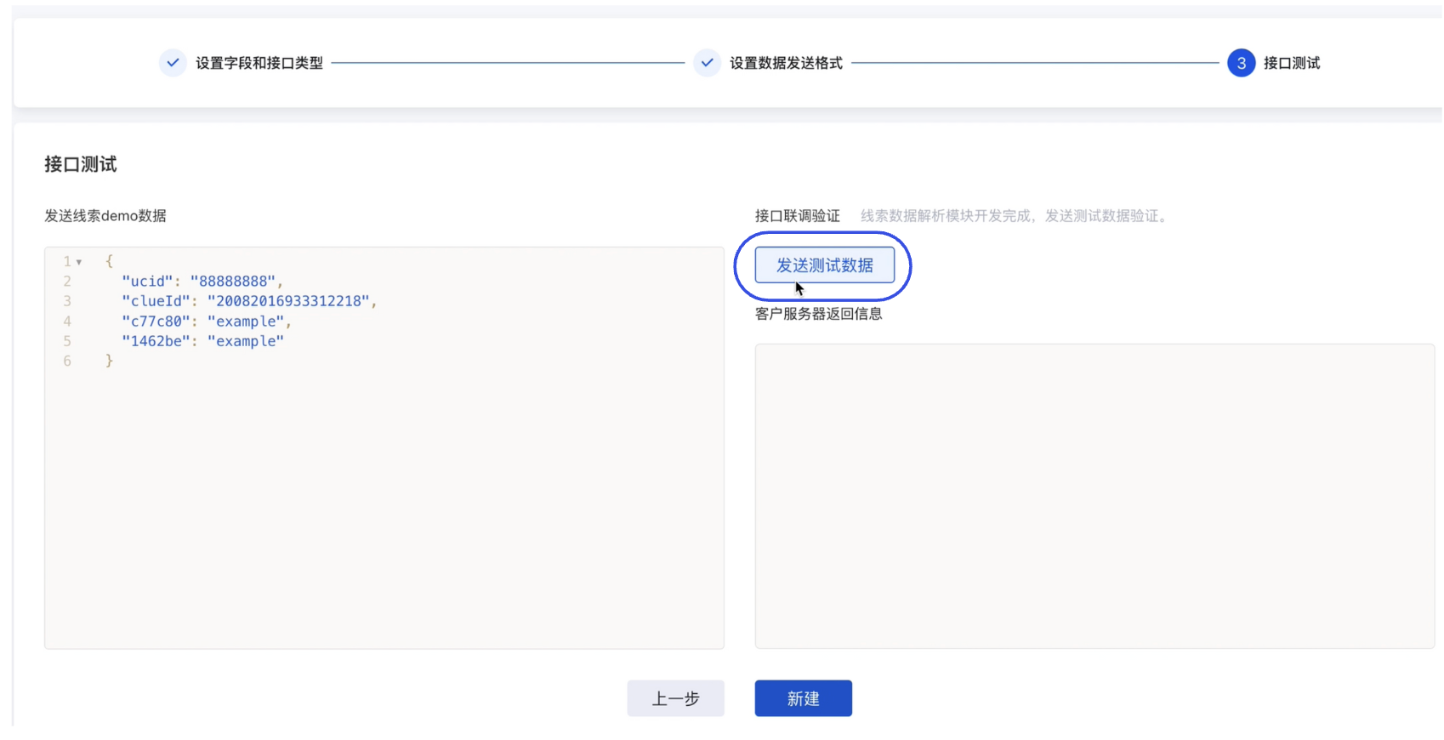Click the clueId value in the JSON
This screenshot has width=1444, height=740.
pyautogui.click(x=287, y=301)
